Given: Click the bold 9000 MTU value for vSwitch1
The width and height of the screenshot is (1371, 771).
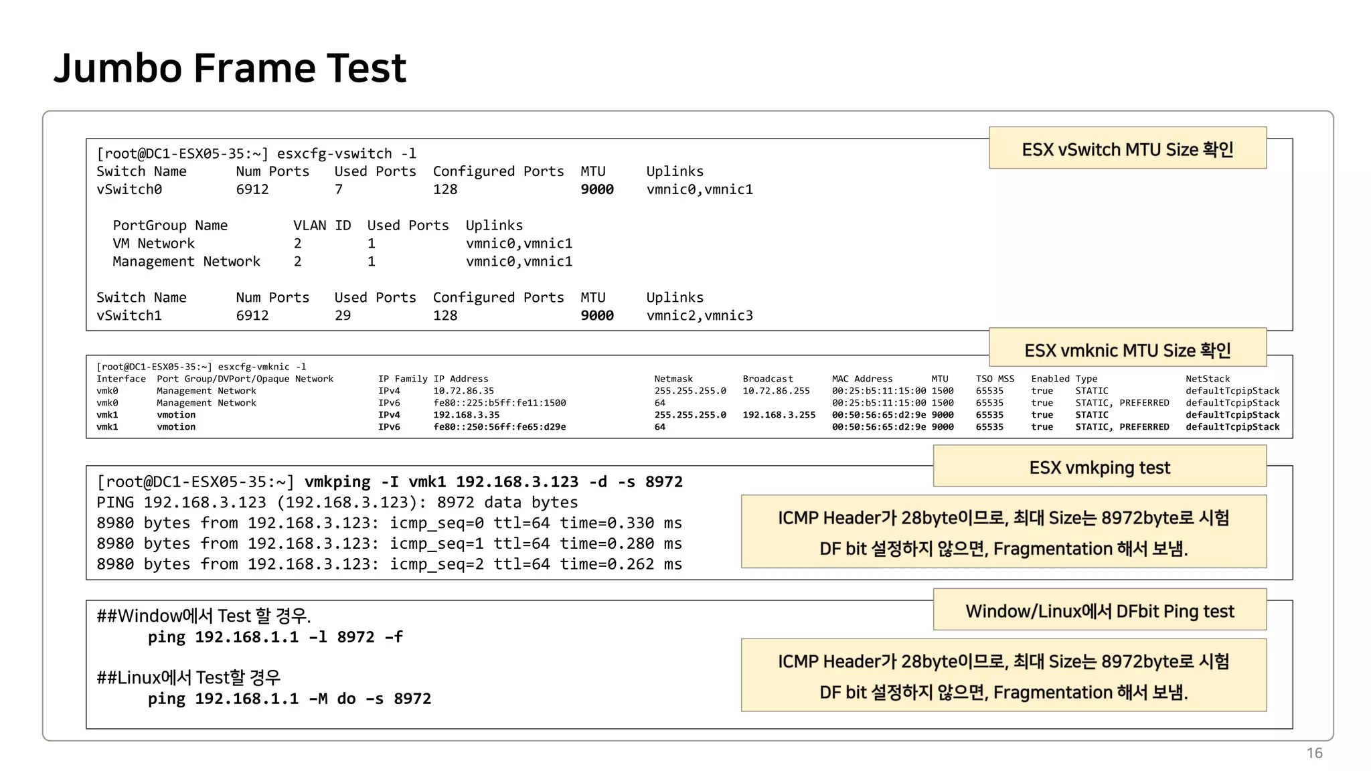Looking at the screenshot, I should point(597,315).
